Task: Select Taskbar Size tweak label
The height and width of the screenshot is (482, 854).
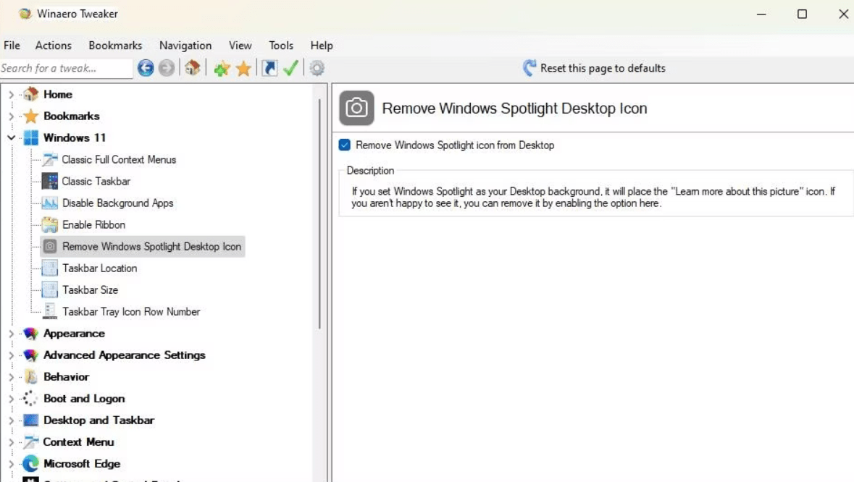Action: click(x=91, y=290)
